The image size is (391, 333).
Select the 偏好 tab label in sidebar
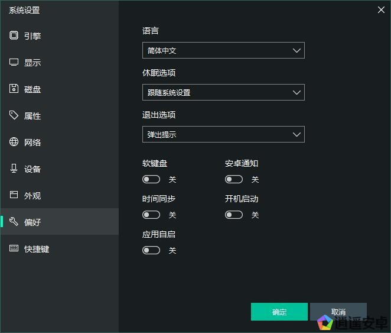coord(32,222)
